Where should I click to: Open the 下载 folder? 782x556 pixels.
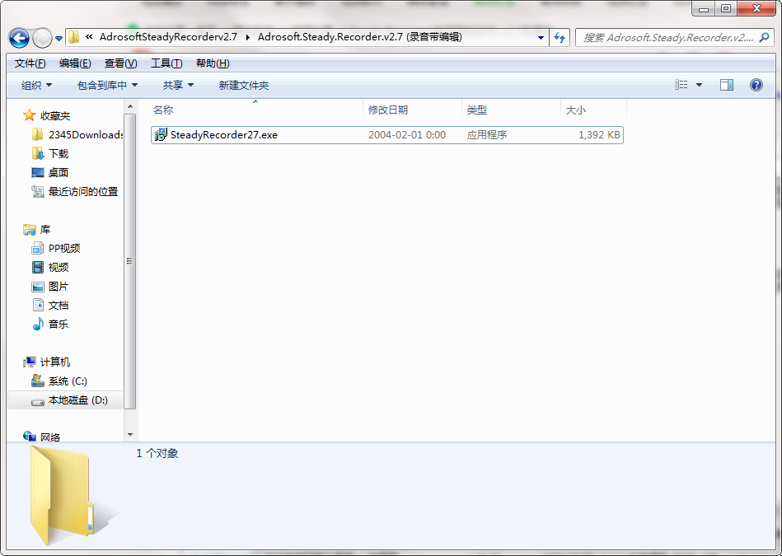tap(59, 153)
